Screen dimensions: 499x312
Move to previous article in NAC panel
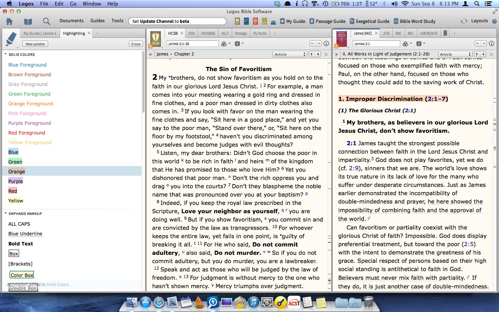477,54
